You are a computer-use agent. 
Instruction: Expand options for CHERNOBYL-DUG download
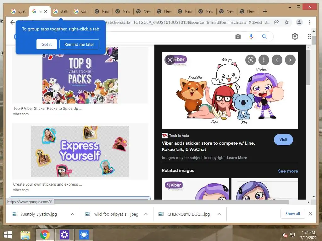219,214
